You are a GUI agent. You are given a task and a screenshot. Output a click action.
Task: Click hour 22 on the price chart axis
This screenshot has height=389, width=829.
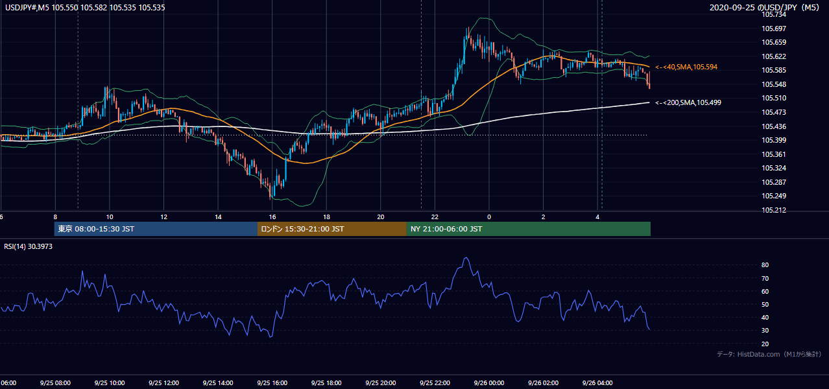pyautogui.click(x=435, y=217)
